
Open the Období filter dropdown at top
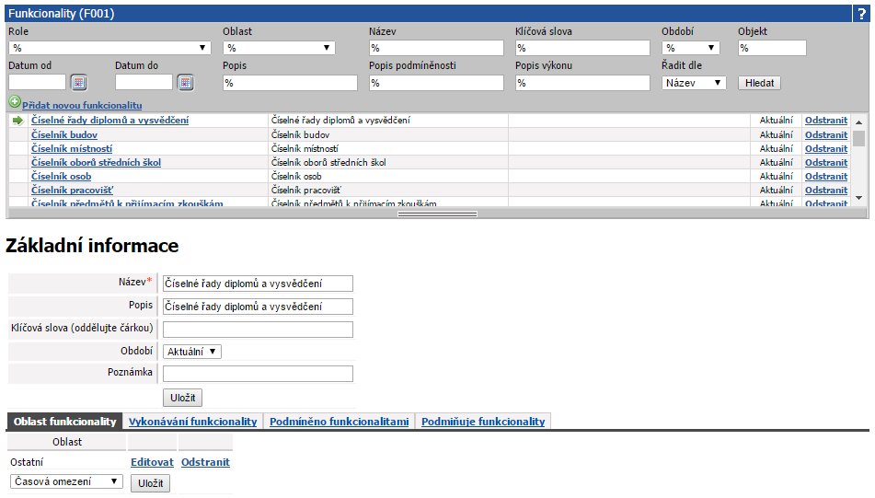691,48
